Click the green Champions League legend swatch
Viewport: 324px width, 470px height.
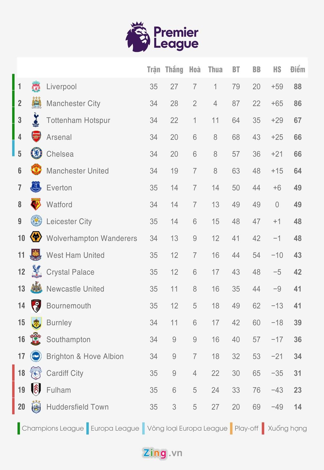point(19,428)
